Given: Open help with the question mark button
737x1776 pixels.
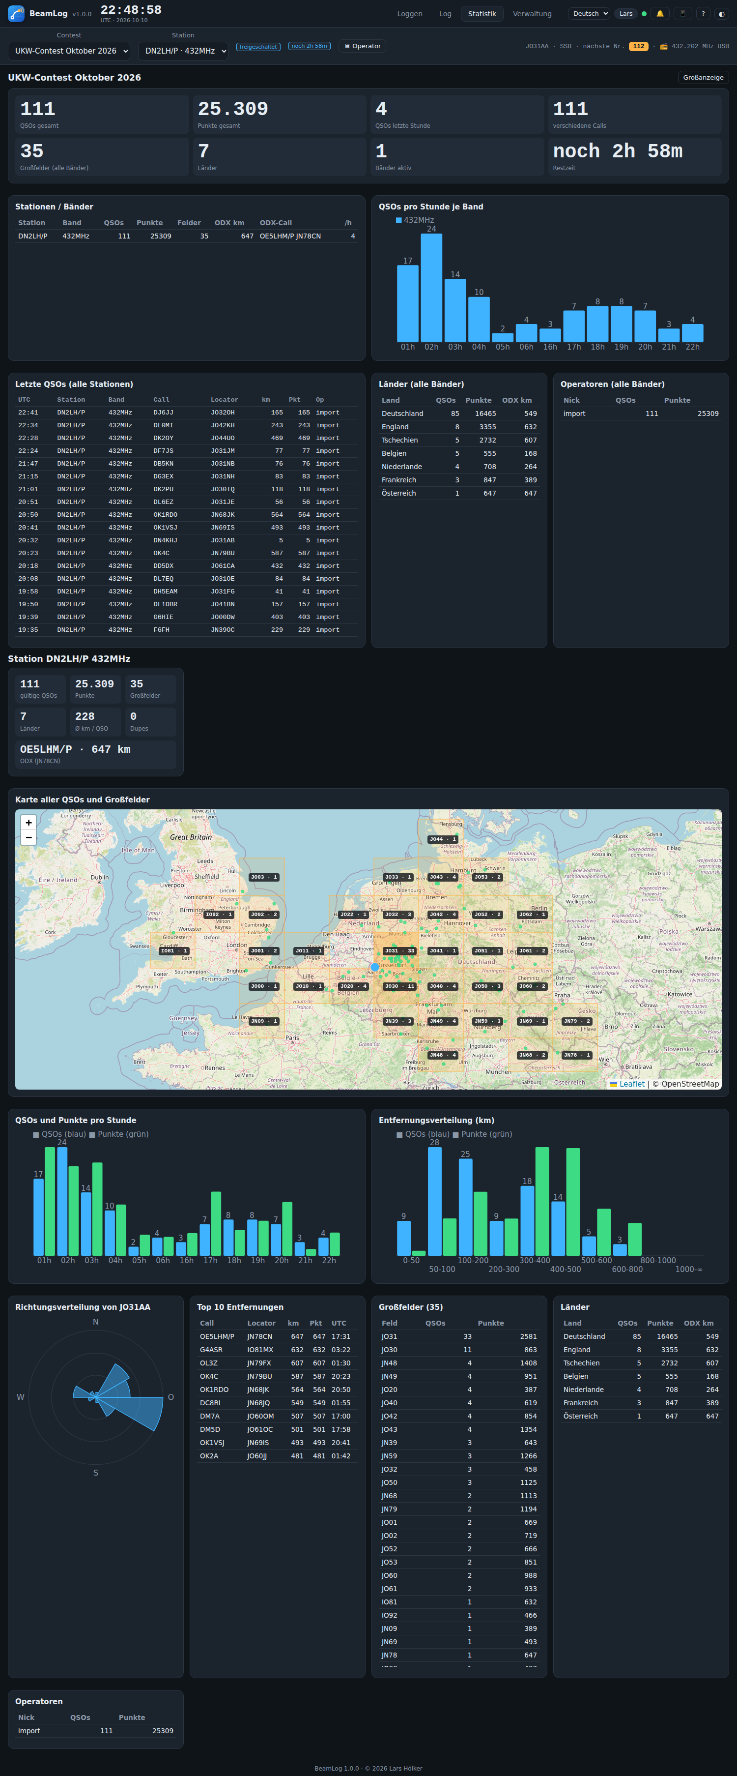Looking at the screenshot, I should [x=703, y=14].
